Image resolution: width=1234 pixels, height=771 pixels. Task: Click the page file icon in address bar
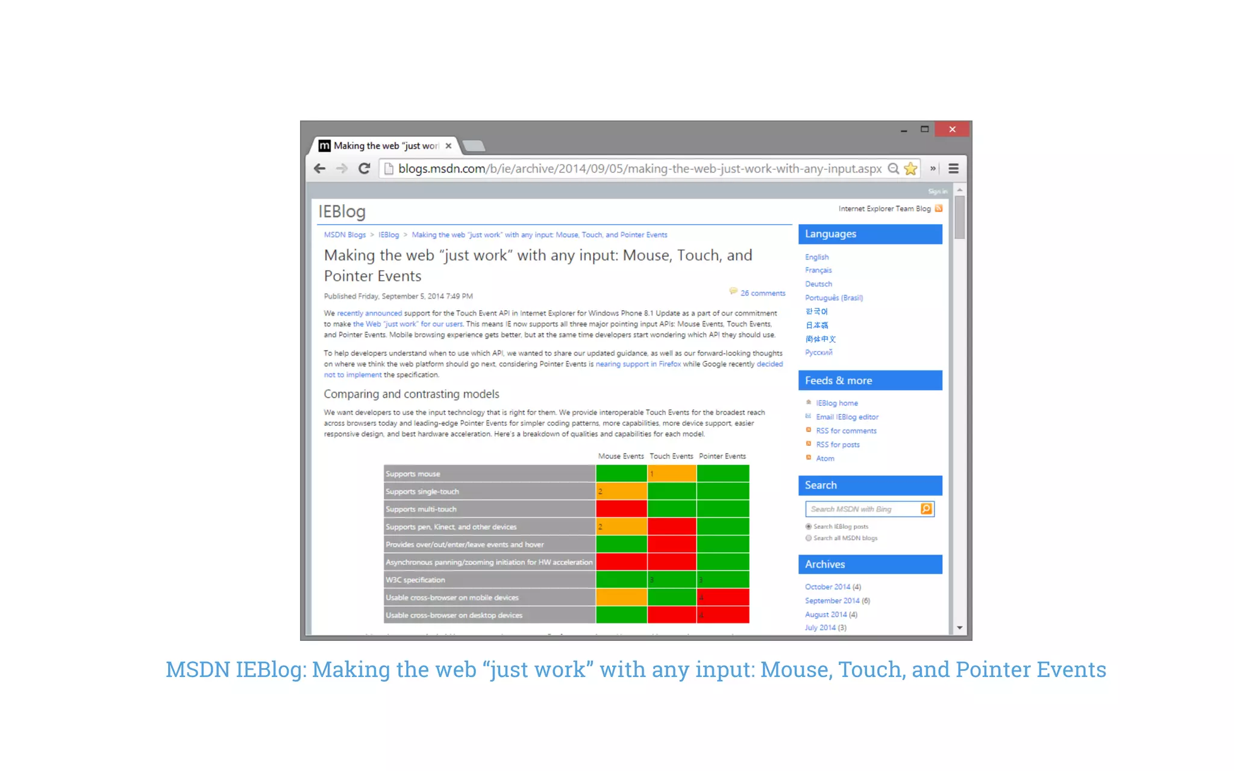pyautogui.click(x=389, y=169)
